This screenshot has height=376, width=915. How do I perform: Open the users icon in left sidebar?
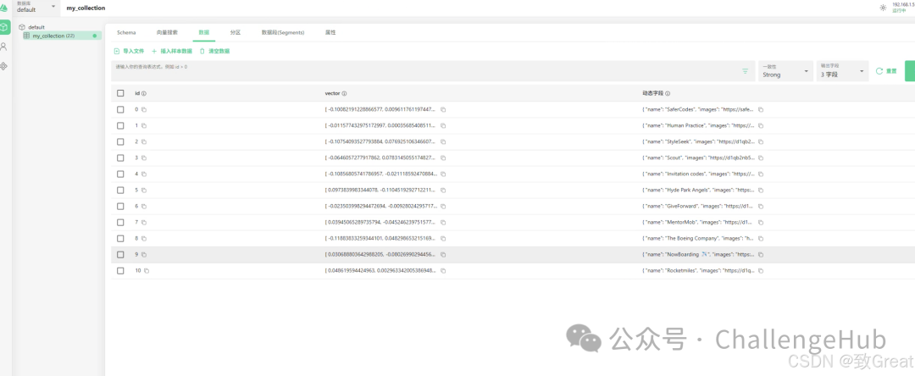click(x=4, y=47)
